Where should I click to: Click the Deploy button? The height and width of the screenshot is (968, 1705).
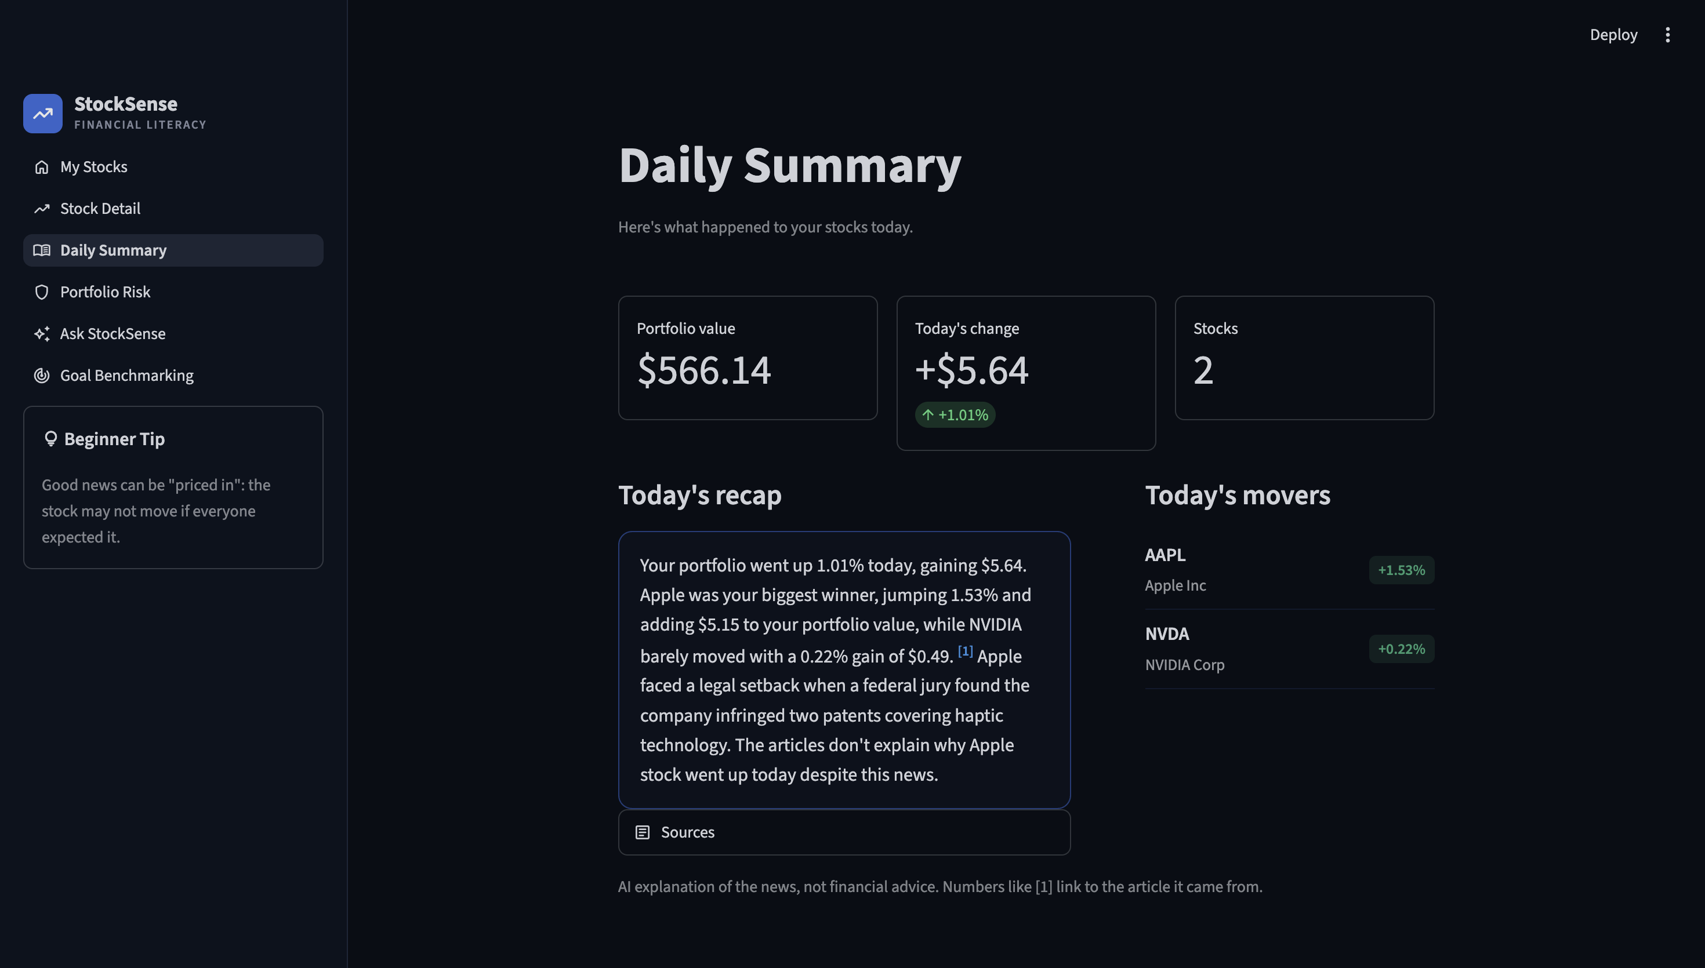[x=1613, y=35]
